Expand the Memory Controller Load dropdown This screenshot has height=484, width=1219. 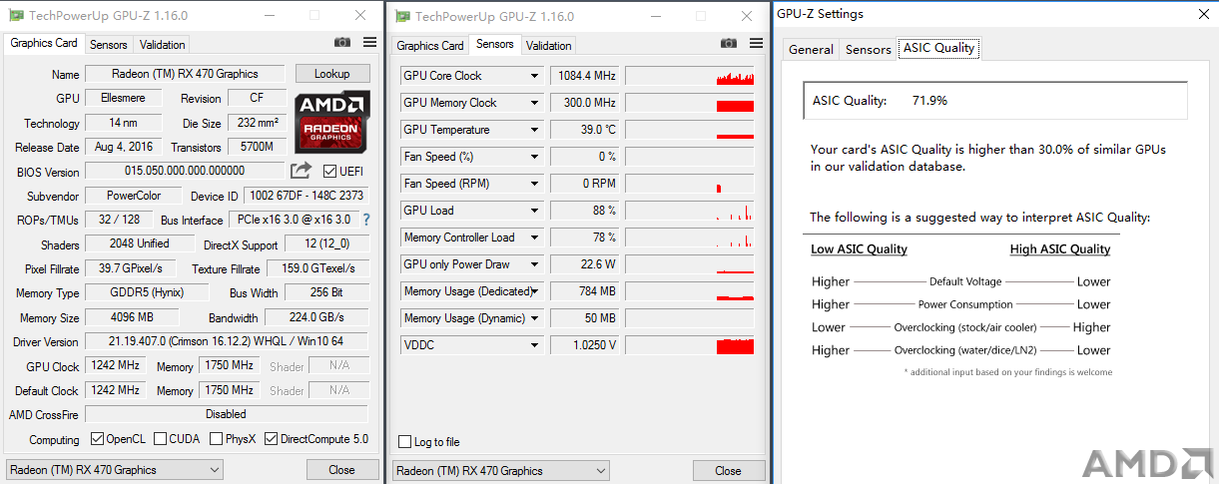click(x=534, y=238)
